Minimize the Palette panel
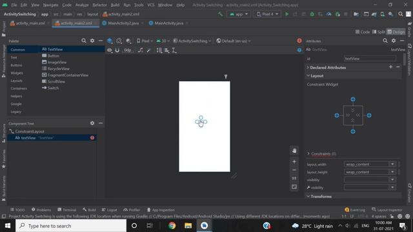Image resolution: width=413 pixels, height=232 pixels. point(101,41)
